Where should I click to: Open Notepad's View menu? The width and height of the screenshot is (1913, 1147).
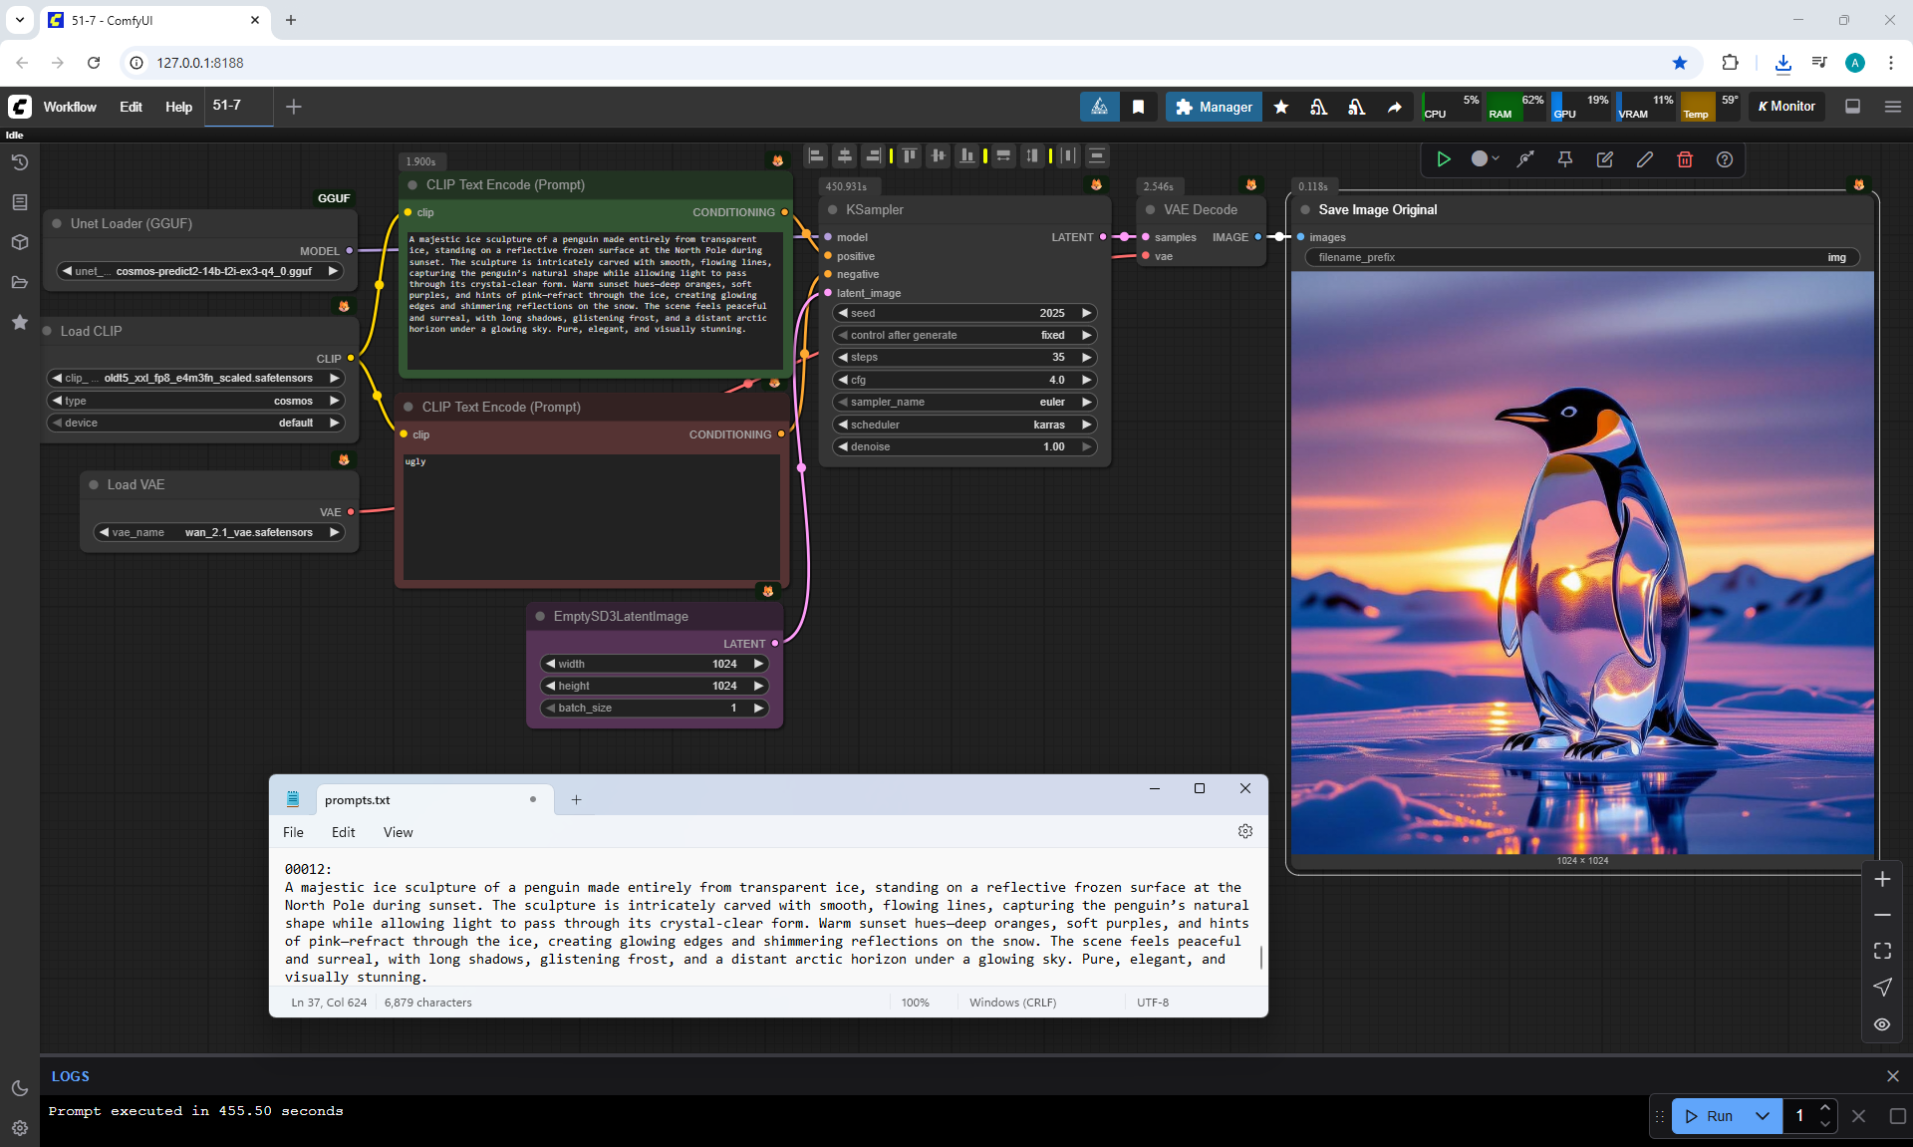coord(398,832)
